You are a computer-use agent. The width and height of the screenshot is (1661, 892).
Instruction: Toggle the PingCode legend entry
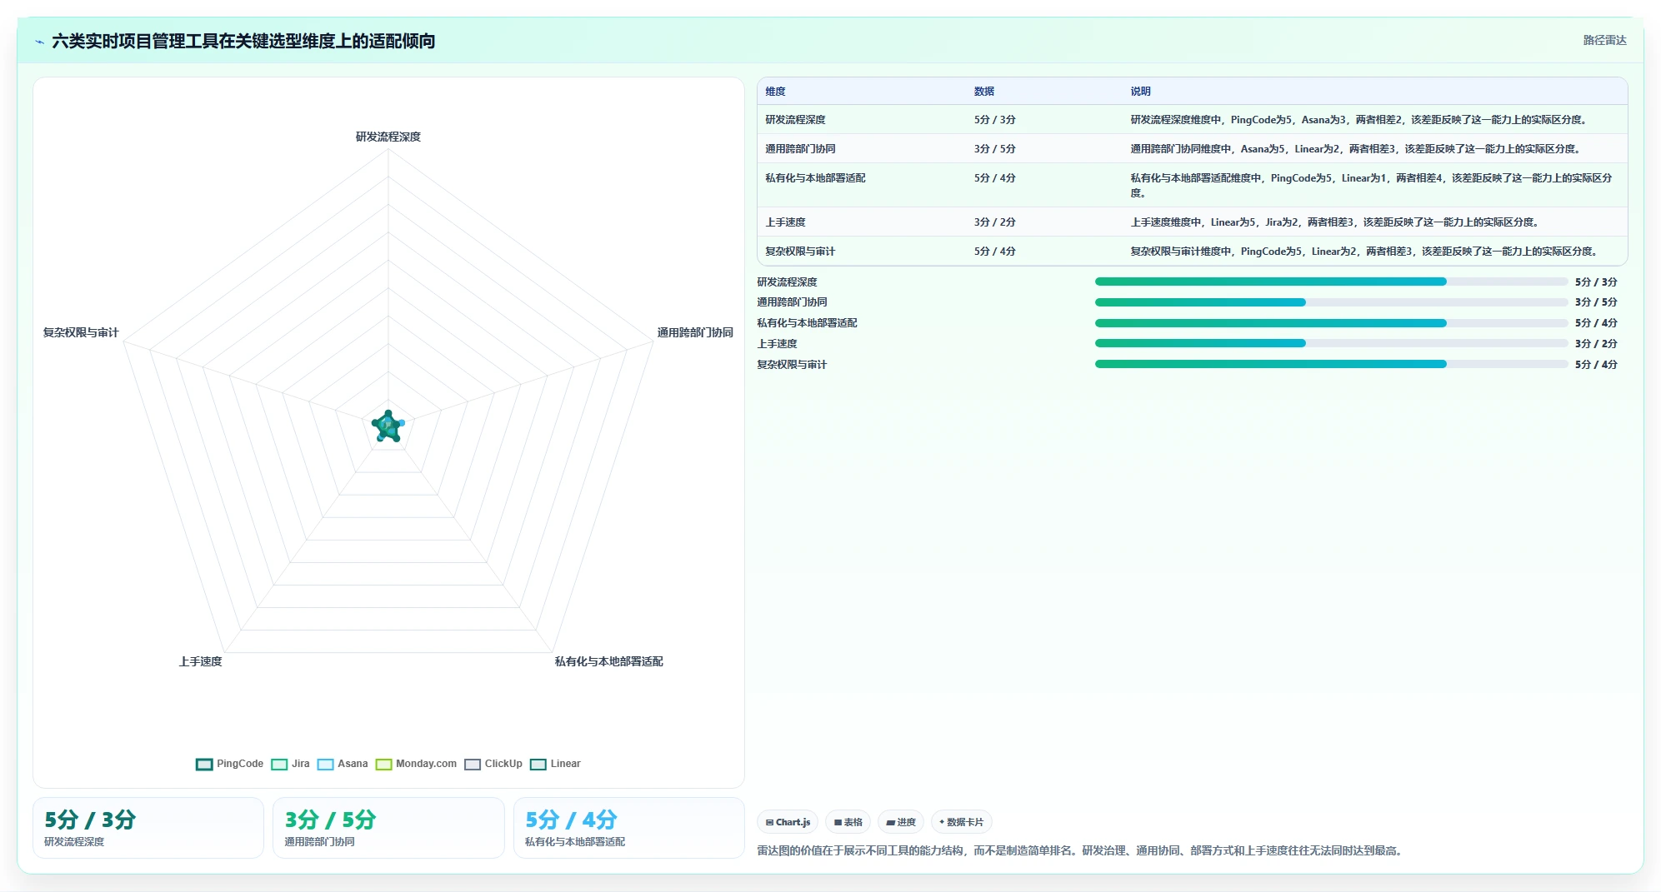pyautogui.click(x=229, y=764)
